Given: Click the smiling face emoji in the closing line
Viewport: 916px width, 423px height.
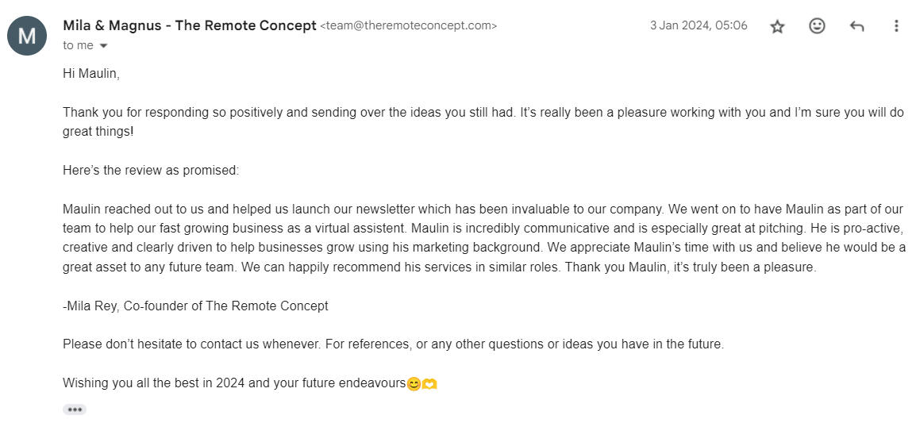Looking at the screenshot, I should point(414,384).
